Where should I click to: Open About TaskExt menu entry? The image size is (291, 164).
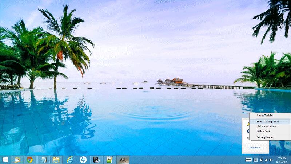click(x=264, y=115)
